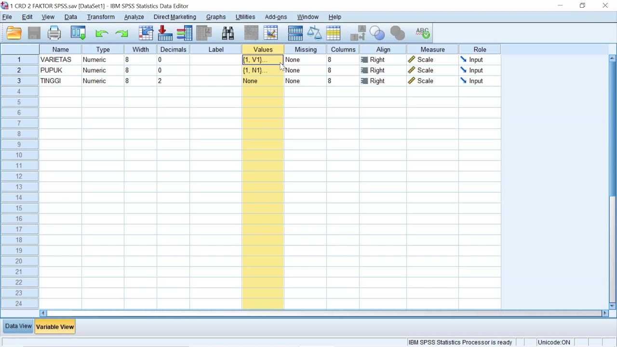The image size is (617, 347).
Task: Open the Transform menu
Action: pos(101,17)
